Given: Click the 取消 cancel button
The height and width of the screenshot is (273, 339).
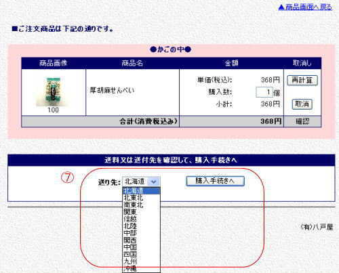Looking at the screenshot, I should tap(302, 104).
